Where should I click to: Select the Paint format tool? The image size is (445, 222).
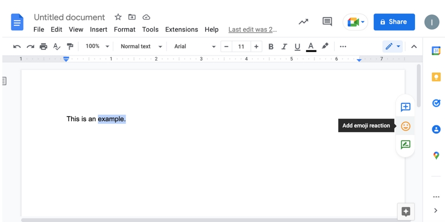click(x=70, y=46)
